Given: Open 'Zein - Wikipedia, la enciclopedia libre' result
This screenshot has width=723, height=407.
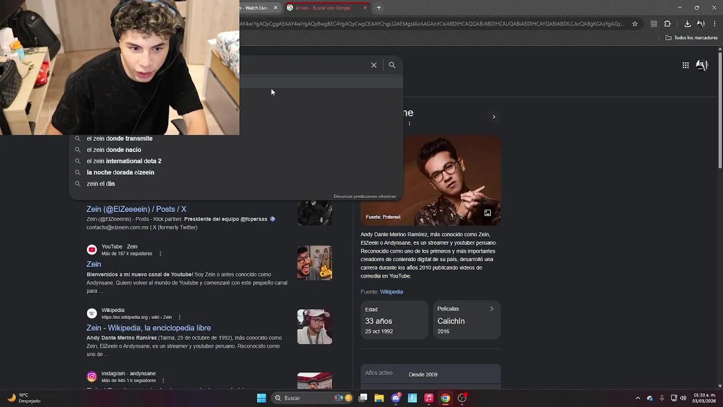Looking at the screenshot, I should point(149,328).
